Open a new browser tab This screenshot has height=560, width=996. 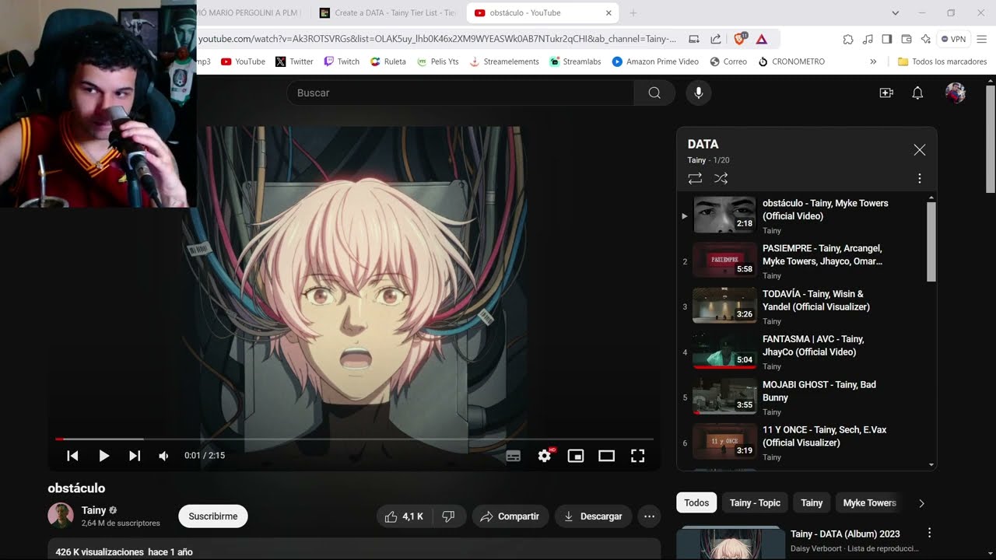coord(633,12)
